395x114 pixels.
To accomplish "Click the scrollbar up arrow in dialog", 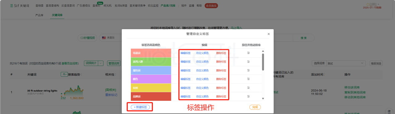I will (x=263, y=51).
